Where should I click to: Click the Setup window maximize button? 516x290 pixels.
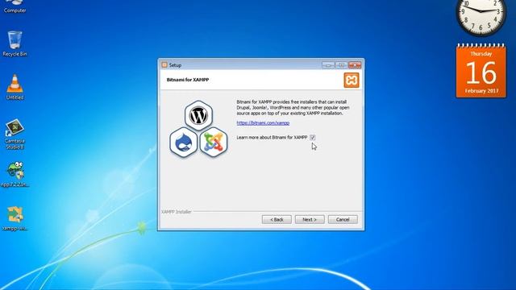tap(342, 65)
